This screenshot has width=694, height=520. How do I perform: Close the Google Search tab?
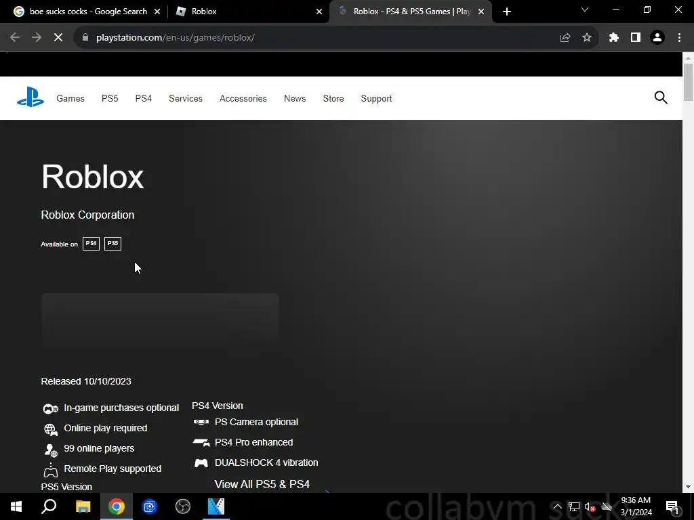pos(157,12)
